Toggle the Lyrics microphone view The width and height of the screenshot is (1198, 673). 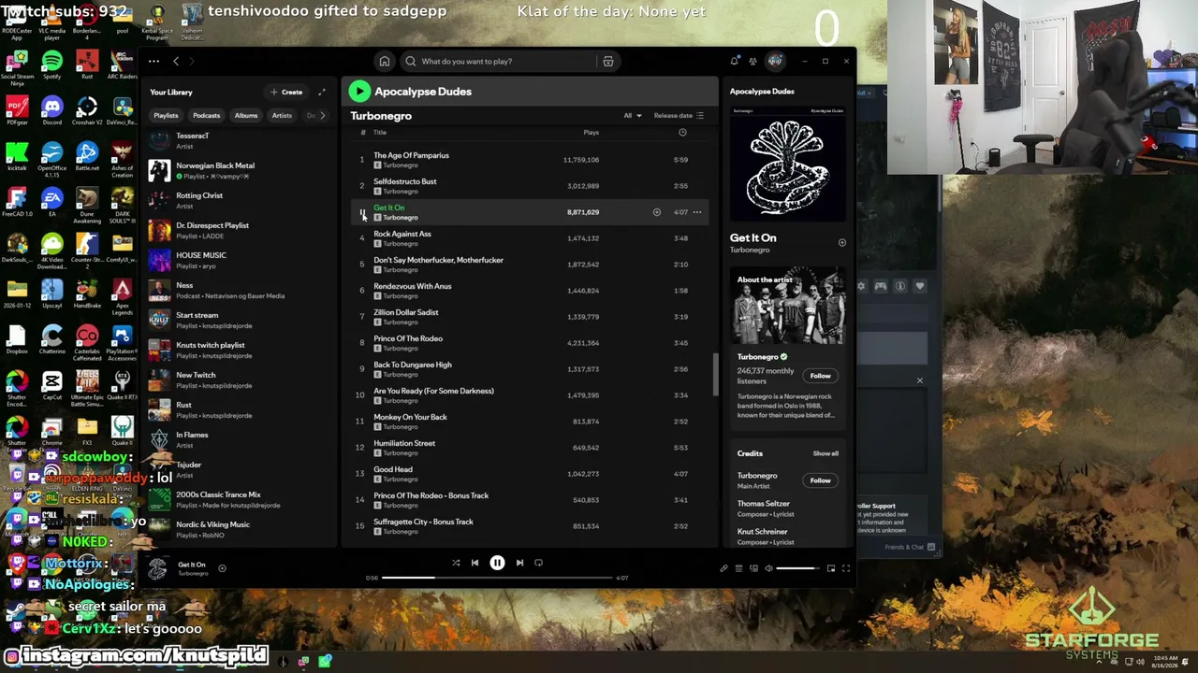(723, 568)
